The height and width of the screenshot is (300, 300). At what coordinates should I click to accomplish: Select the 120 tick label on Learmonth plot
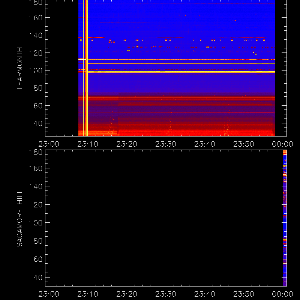pos(36,53)
